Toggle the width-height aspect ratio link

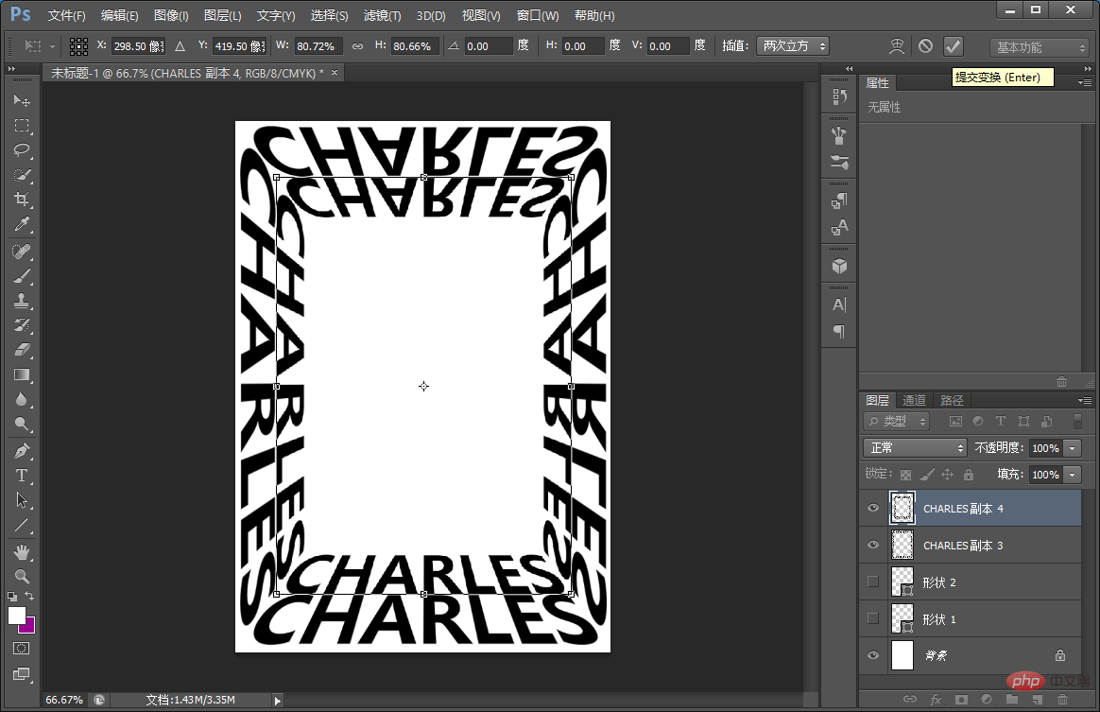pyautogui.click(x=358, y=46)
